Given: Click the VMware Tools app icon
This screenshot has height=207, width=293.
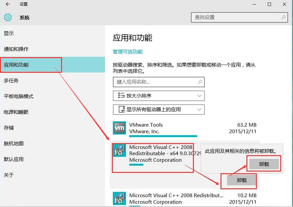Looking at the screenshot, I should pyautogui.click(x=119, y=128).
